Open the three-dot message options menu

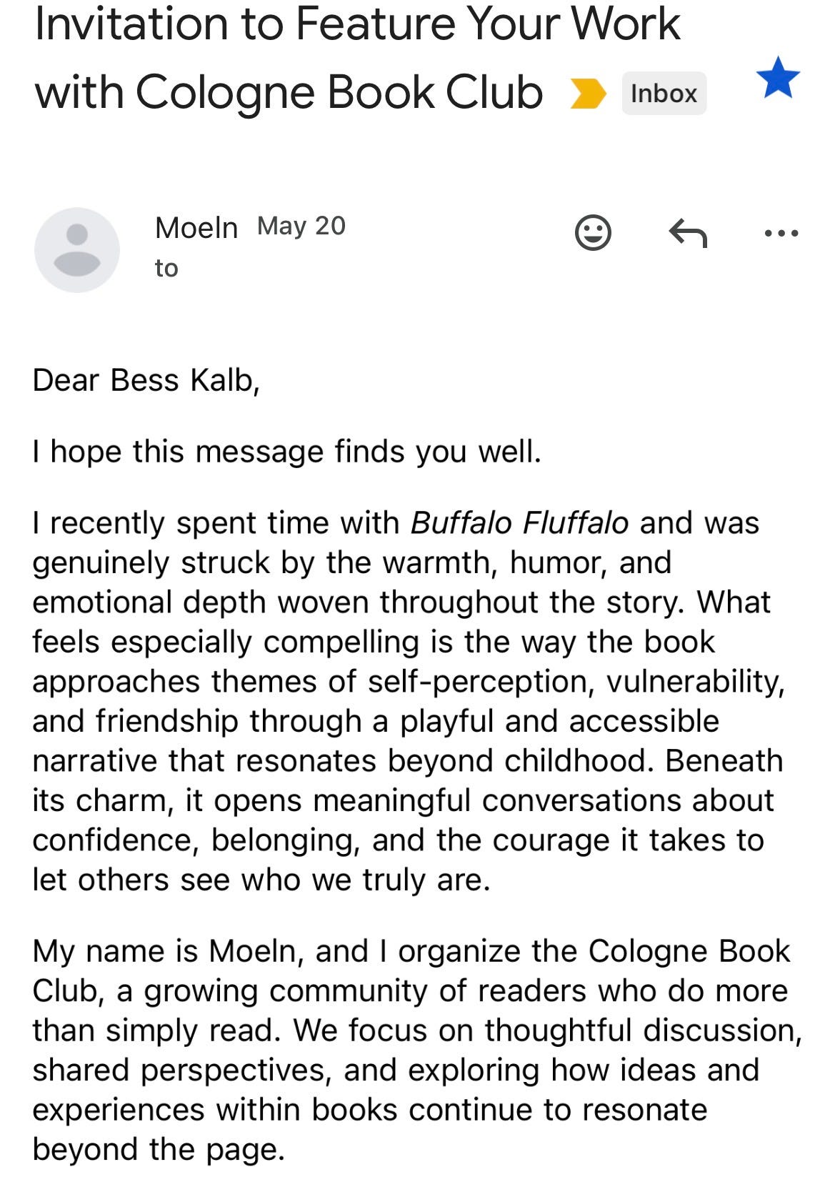pos(781,233)
